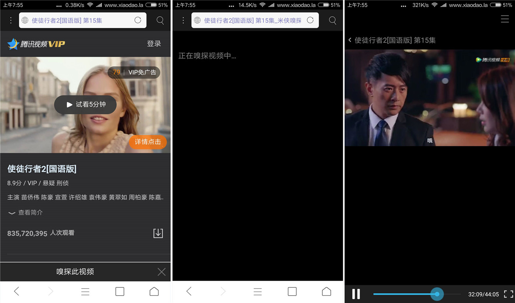Play the 试看5分钟 preview button

tap(85, 105)
